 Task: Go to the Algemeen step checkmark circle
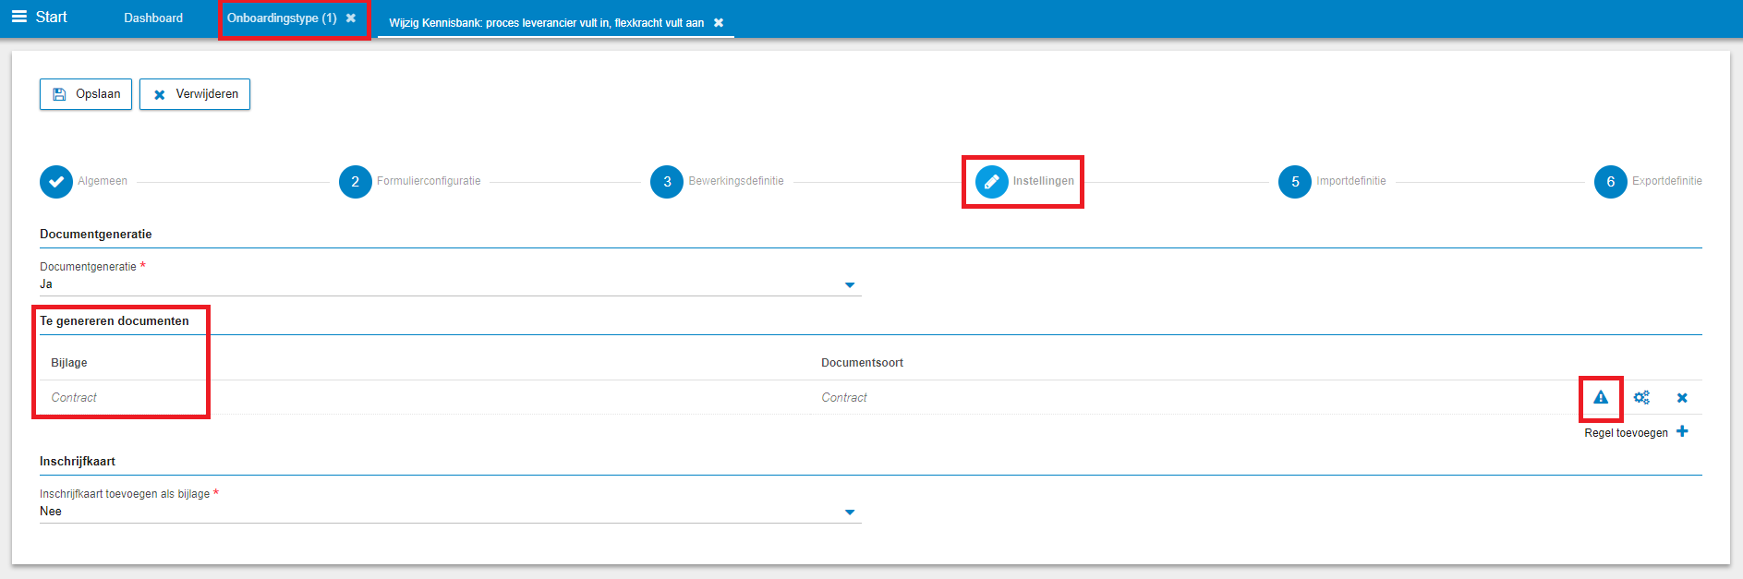[x=56, y=182]
